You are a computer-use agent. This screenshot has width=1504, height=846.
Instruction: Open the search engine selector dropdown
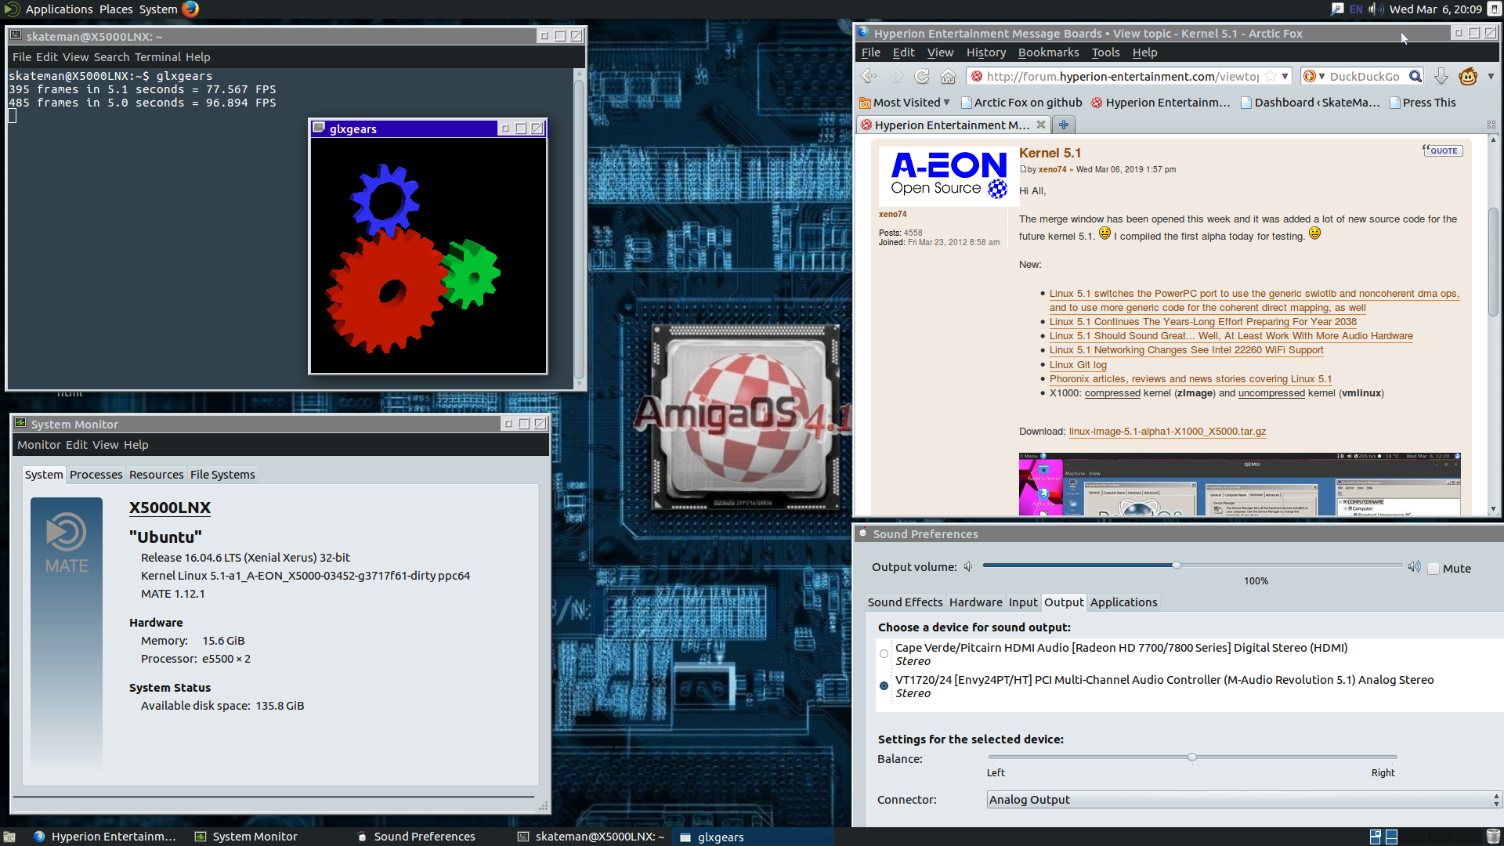coord(1314,76)
